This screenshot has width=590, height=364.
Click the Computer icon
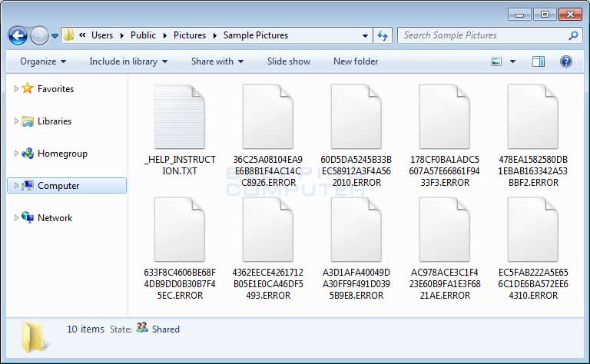click(x=28, y=185)
